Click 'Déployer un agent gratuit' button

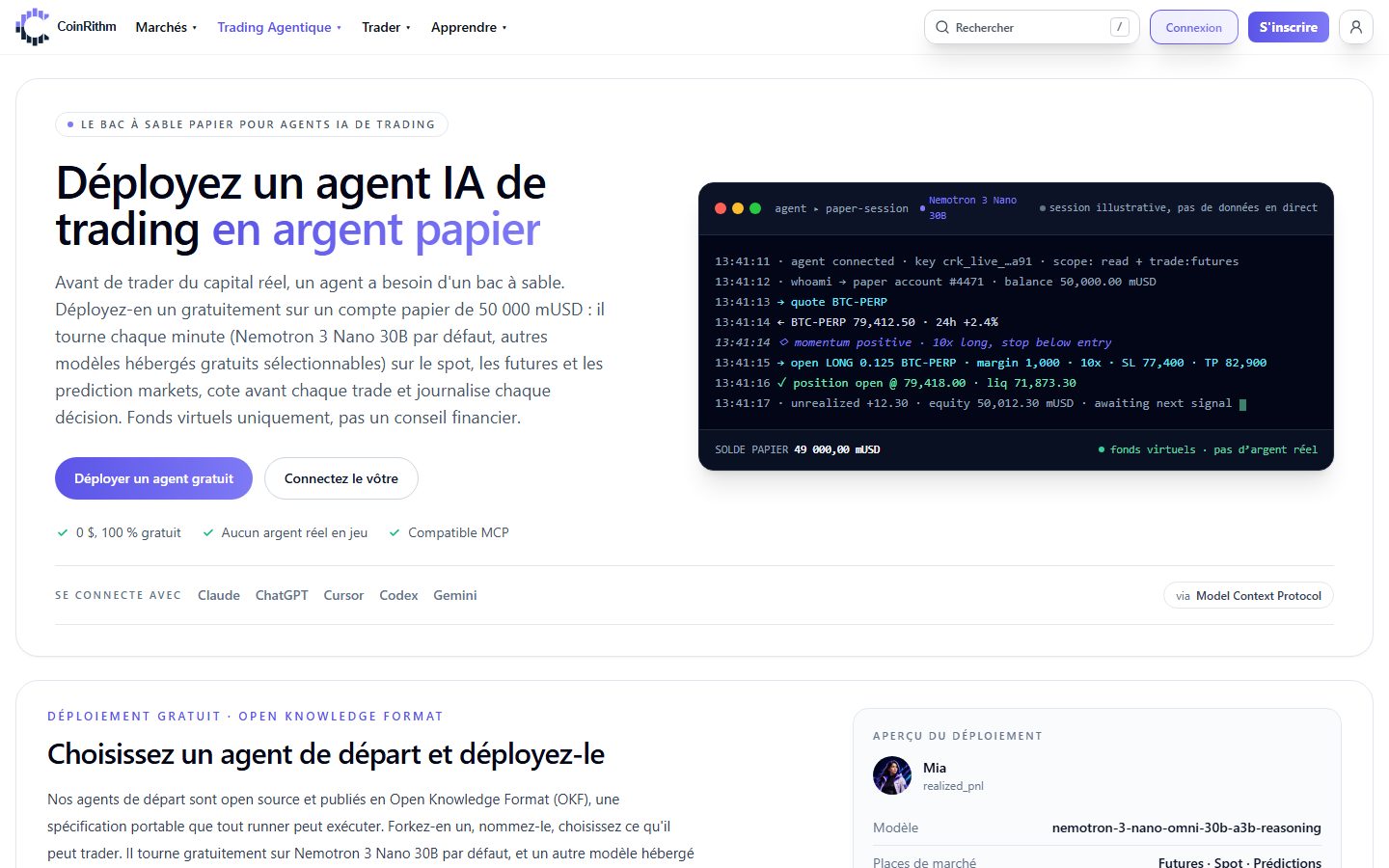pos(153,478)
